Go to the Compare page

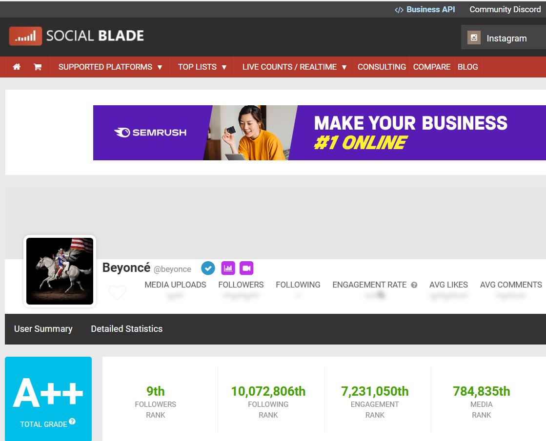click(431, 67)
